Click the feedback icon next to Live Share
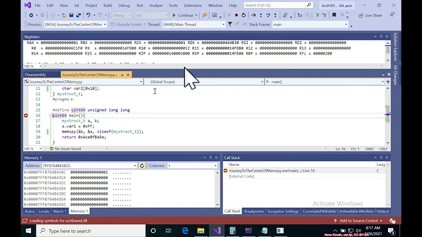The height and width of the screenshot is (237, 422). (392, 15)
